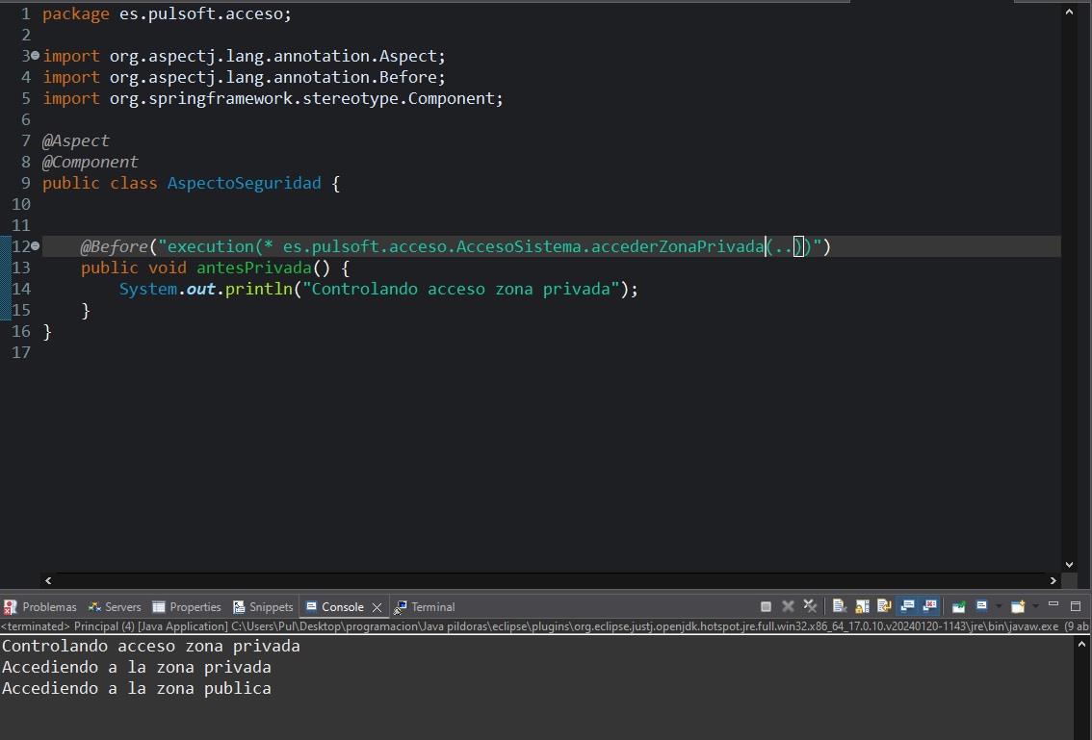Click the Open Console icon
The image size is (1092, 740).
(1018, 607)
